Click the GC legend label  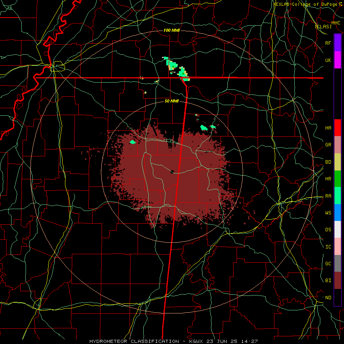328,263
